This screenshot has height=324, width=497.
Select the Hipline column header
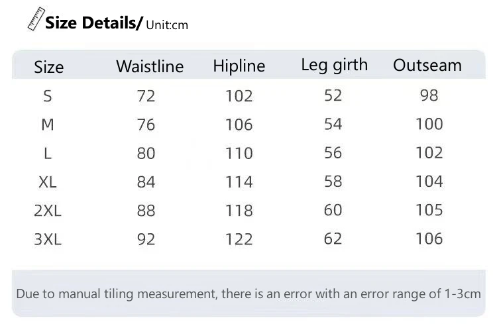[x=239, y=66]
